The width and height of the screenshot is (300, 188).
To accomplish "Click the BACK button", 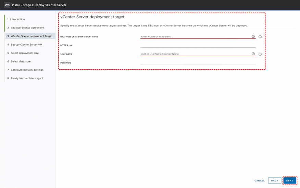I will [x=275, y=180].
